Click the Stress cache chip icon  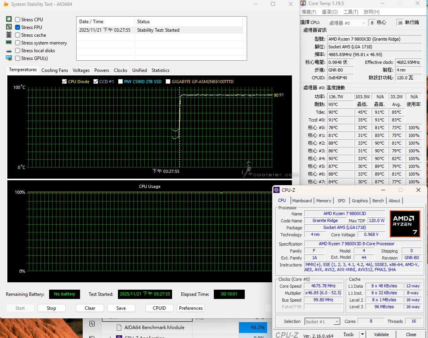click(x=9, y=35)
